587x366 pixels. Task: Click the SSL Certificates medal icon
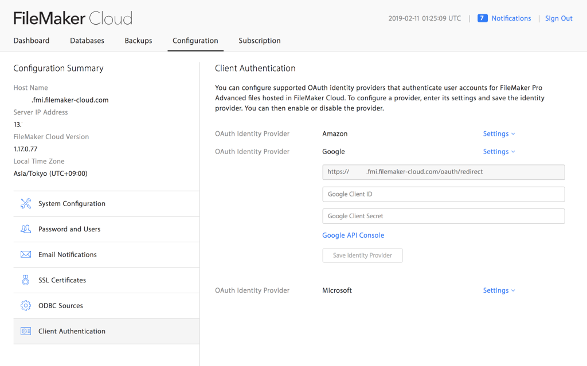pos(25,280)
